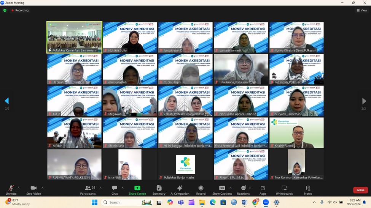Image resolution: width=371 pixels, height=208 pixels.
Task: Stop Video camera
Action: 33,190
